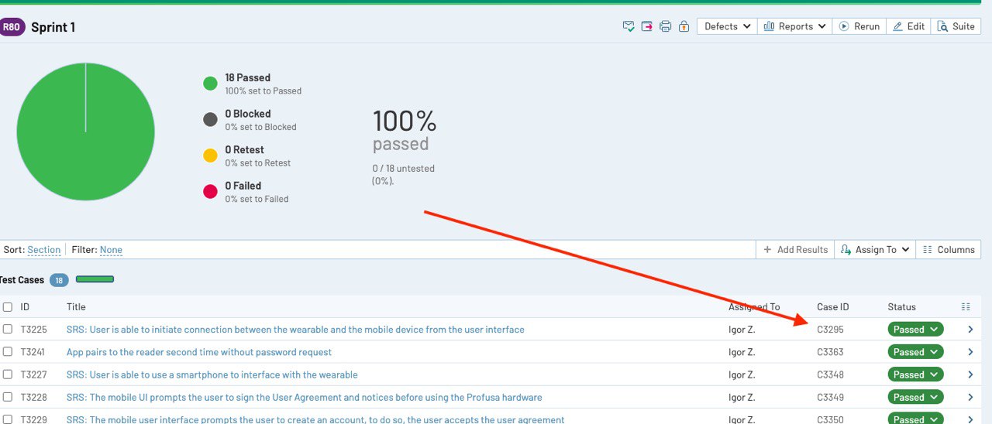Open 'prompts the user to create an account' test

click(315, 419)
